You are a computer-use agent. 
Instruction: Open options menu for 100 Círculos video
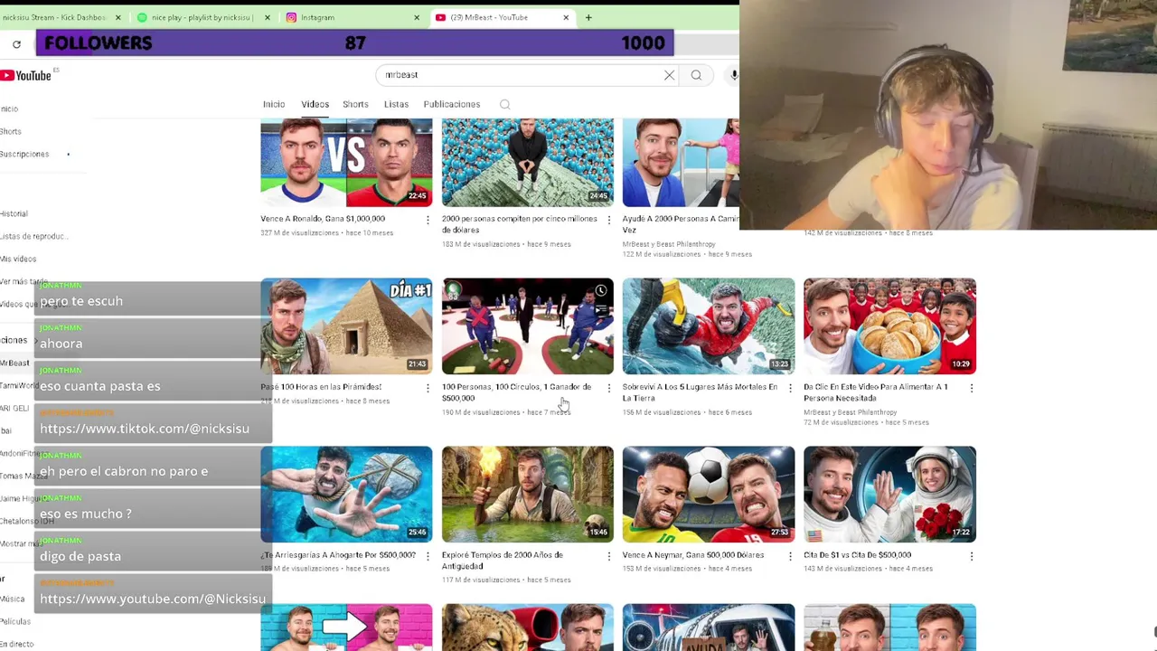[608, 388]
